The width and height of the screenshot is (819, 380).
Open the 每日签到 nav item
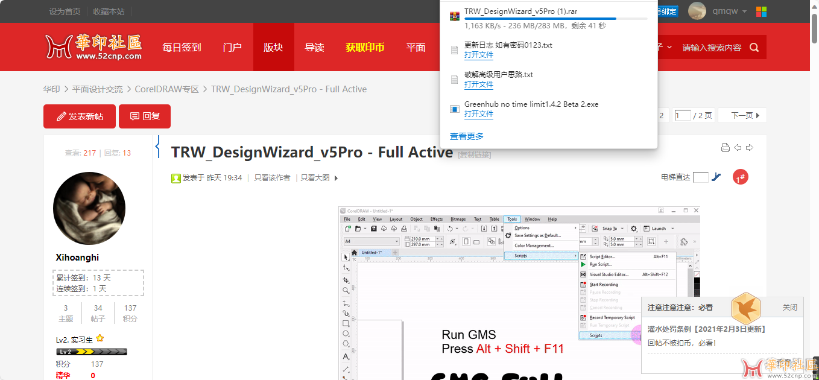[x=182, y=48]
